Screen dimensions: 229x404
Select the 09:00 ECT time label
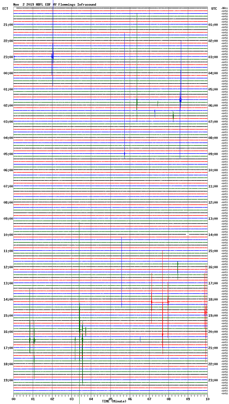coord(8,219)
